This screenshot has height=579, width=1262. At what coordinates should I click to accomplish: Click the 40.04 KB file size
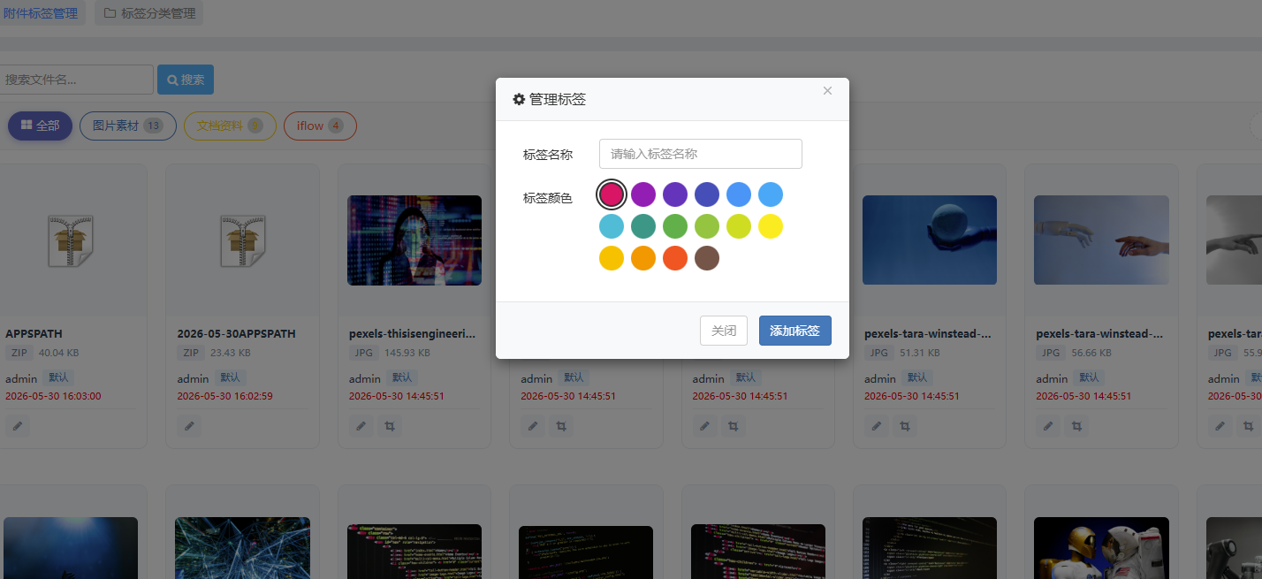[59, 353]
